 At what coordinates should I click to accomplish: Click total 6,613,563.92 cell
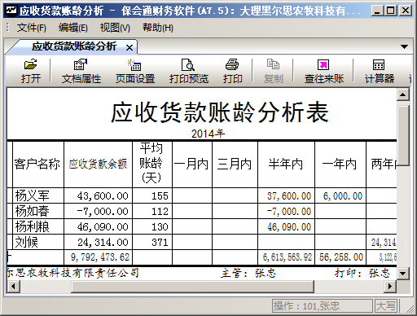coord(286,257)
